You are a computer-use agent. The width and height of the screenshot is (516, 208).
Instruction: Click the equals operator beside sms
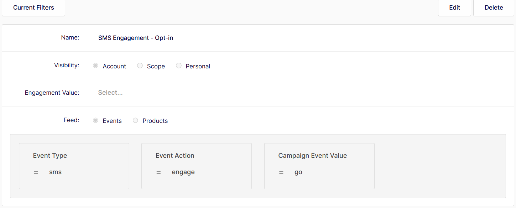(x=36, y=172)
